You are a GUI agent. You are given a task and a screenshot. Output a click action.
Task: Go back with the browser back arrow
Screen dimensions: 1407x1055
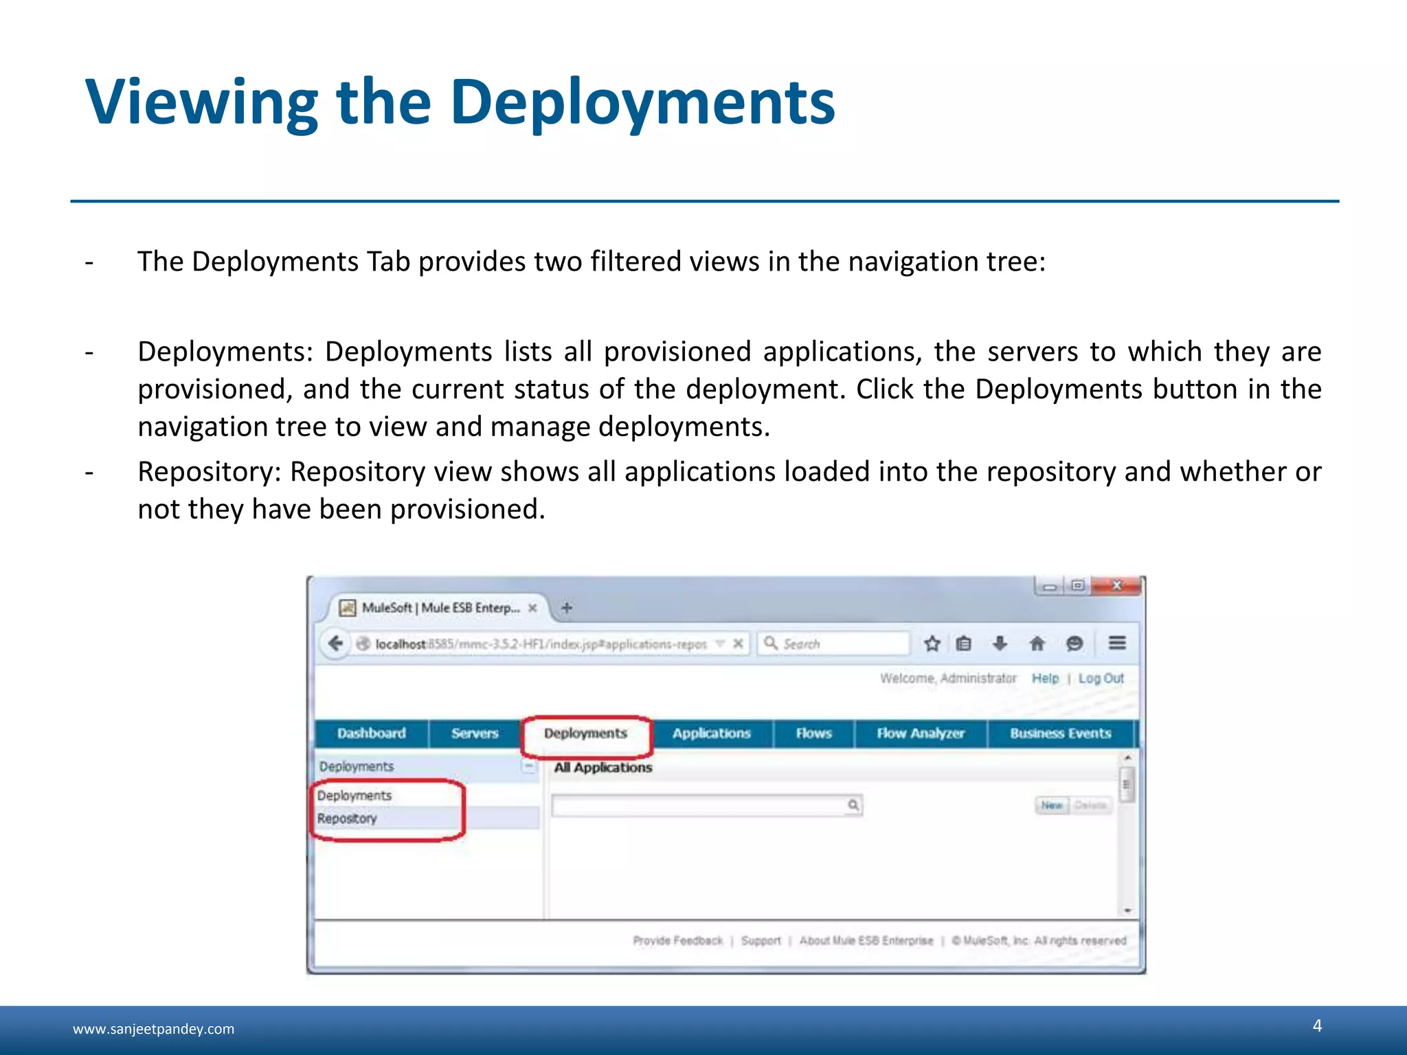coord(335,644)
